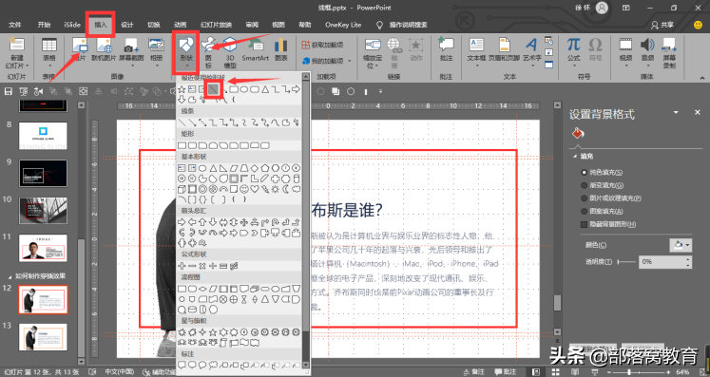Select Picture or texture fill (图片或纹理填充) option
This screenshot has height=377, width=710.
click(x=585, y=198)
